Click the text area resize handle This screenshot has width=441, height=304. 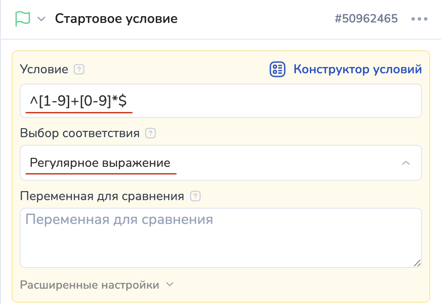coord(417,264)
